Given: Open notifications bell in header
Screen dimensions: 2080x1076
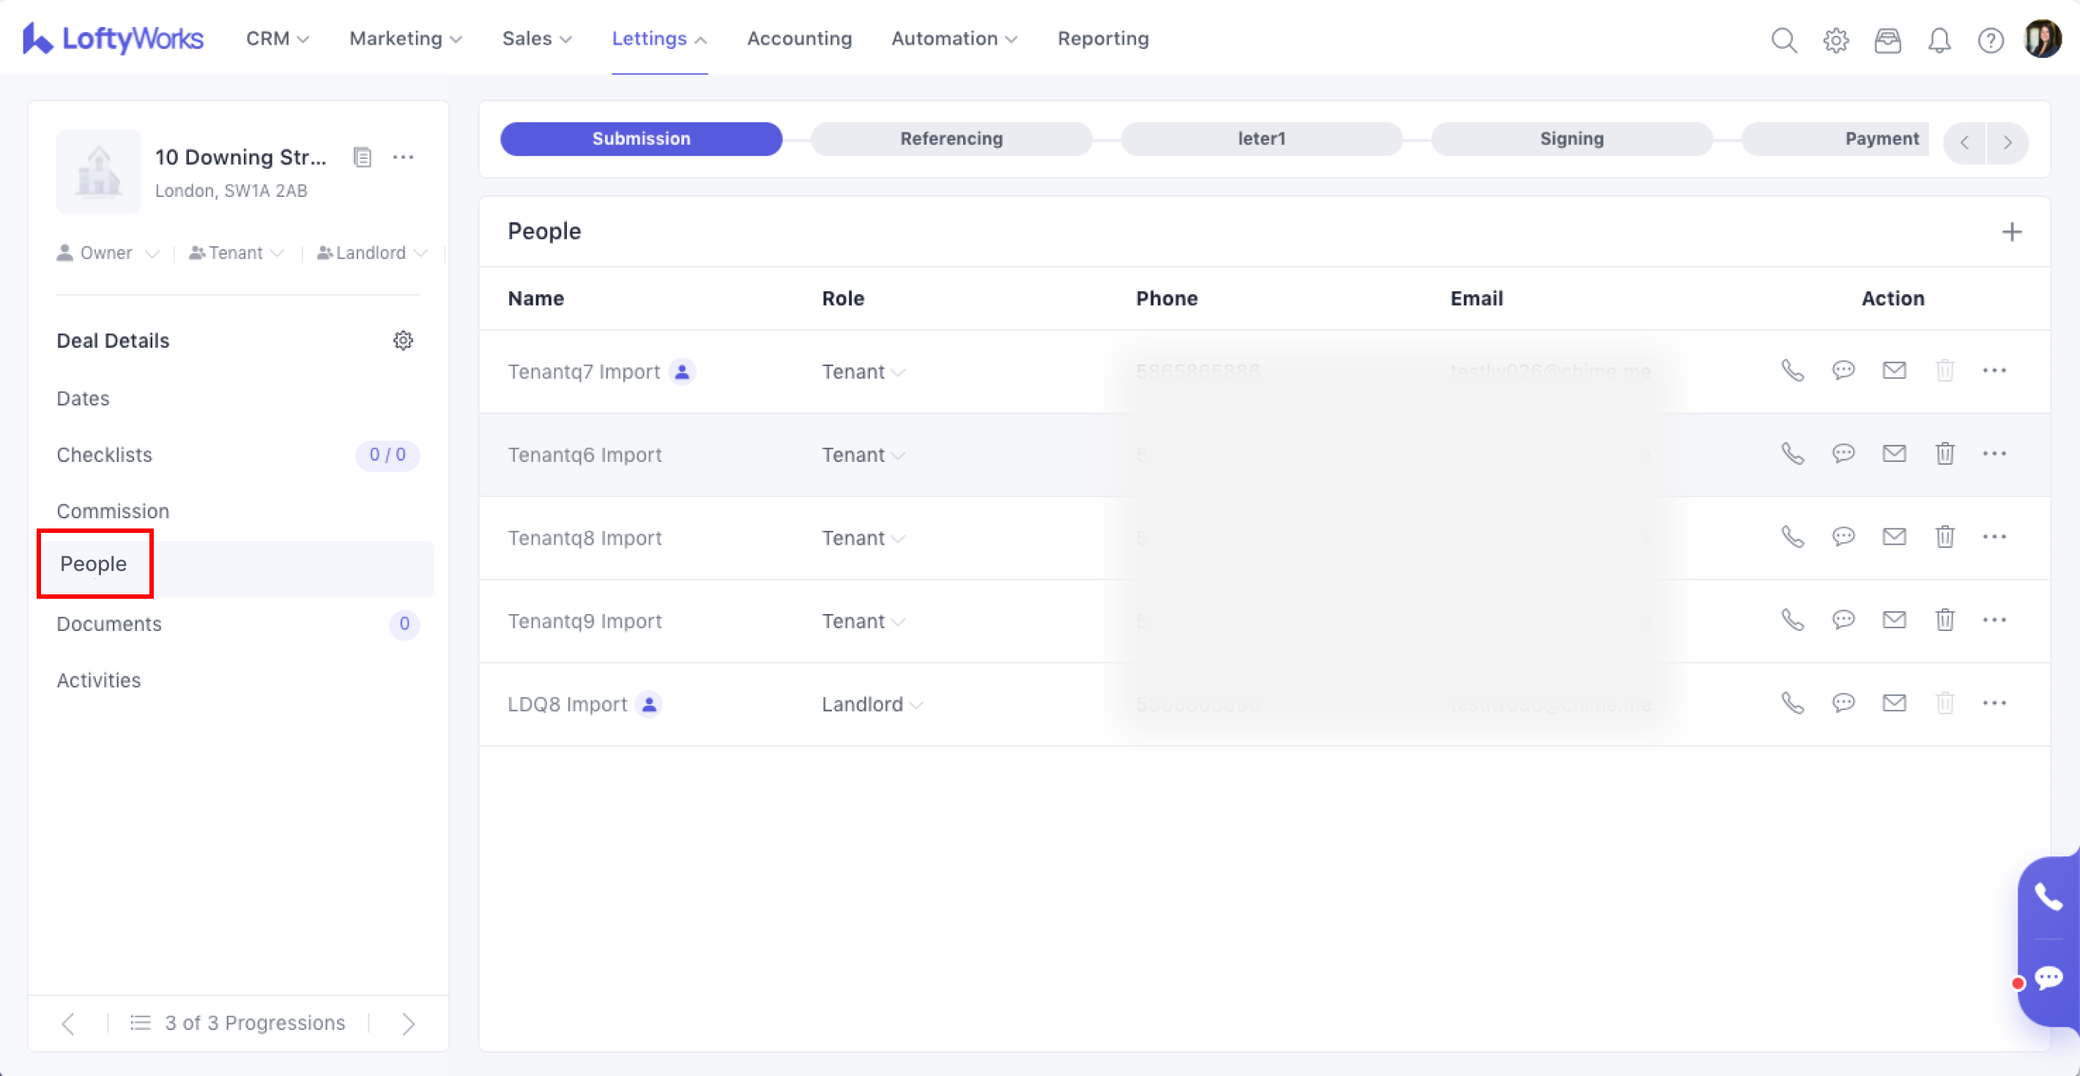Looking at the screenshot, I should tap(1939, 40).
